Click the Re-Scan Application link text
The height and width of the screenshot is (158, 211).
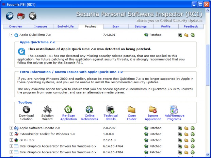68,117
